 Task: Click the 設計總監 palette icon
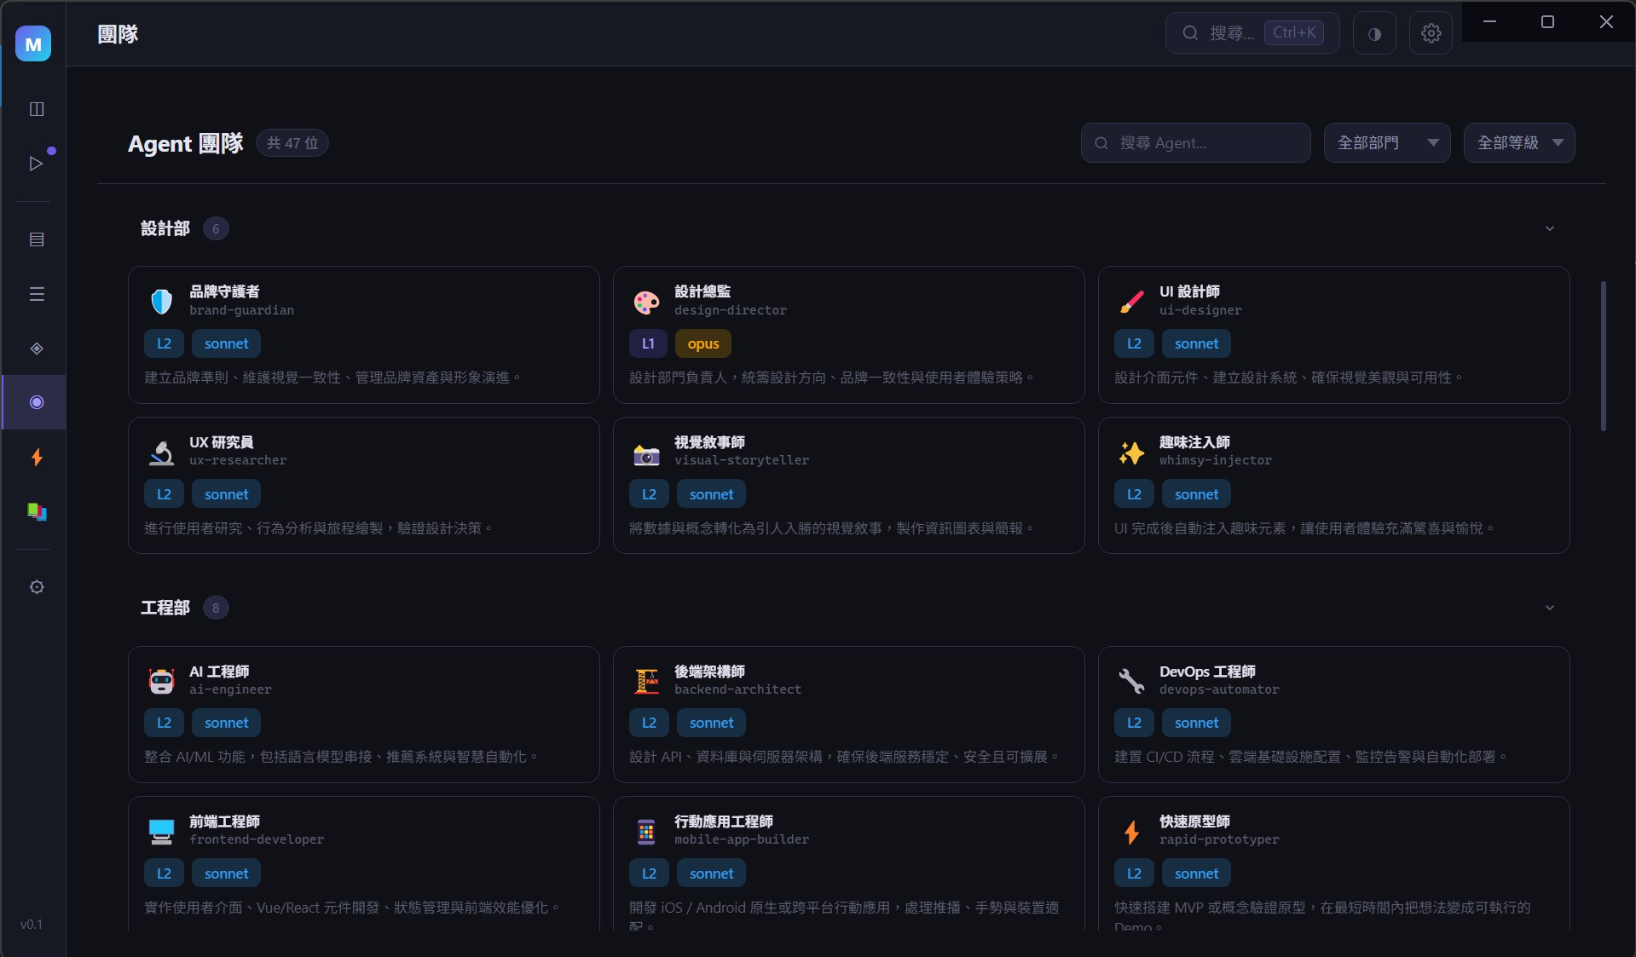click(x=646, y=301)
